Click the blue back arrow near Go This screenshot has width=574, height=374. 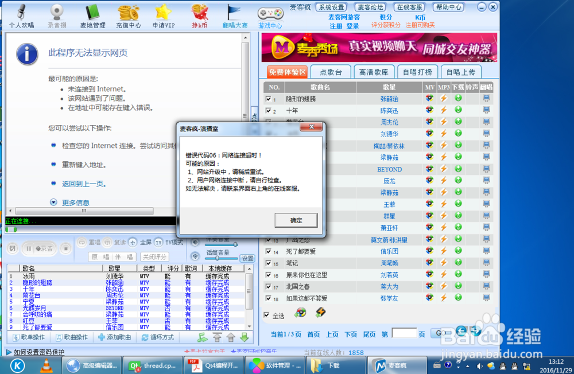[x=461, y=331]
